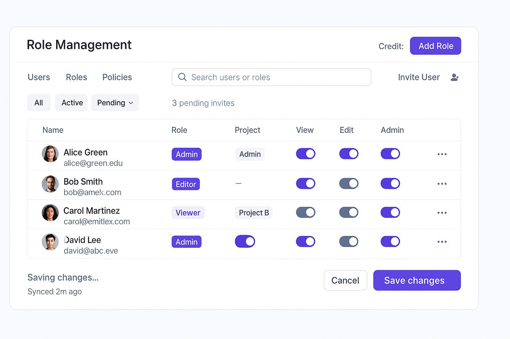Enable Edit permission for Bob Smith
The width and height of the screenshot is (510, 339).
point(349,183)
